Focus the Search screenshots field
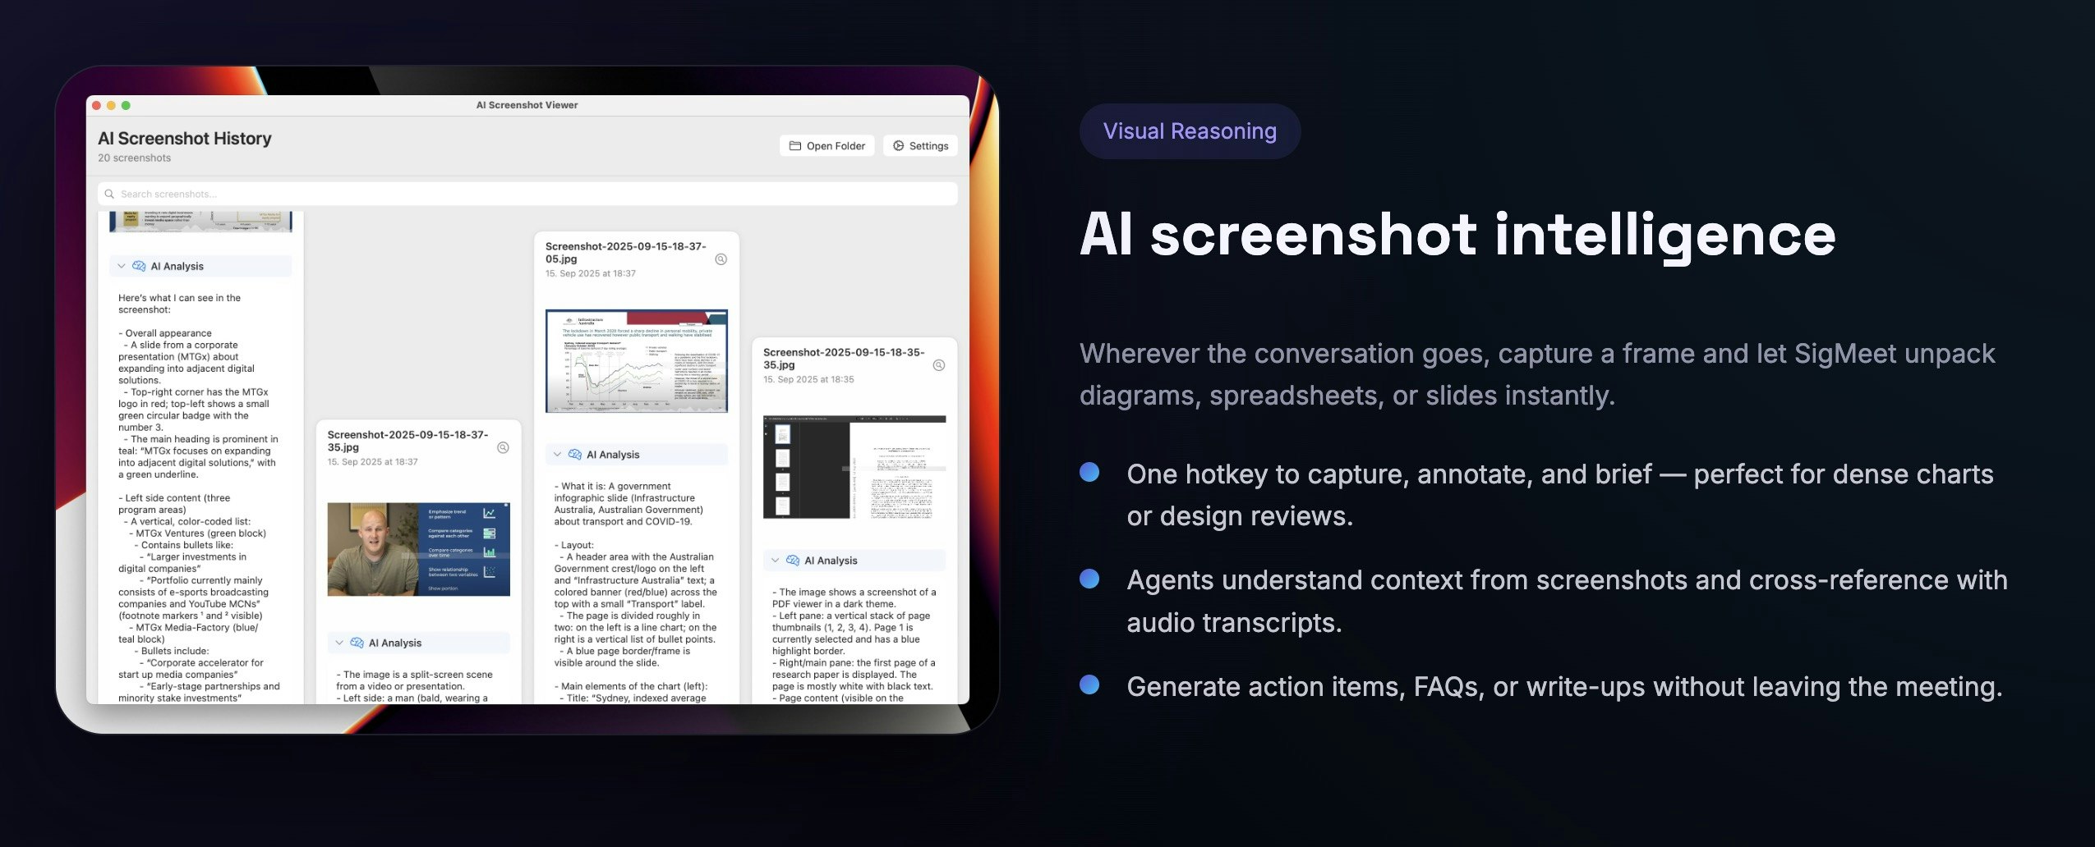 coord(527,194)
